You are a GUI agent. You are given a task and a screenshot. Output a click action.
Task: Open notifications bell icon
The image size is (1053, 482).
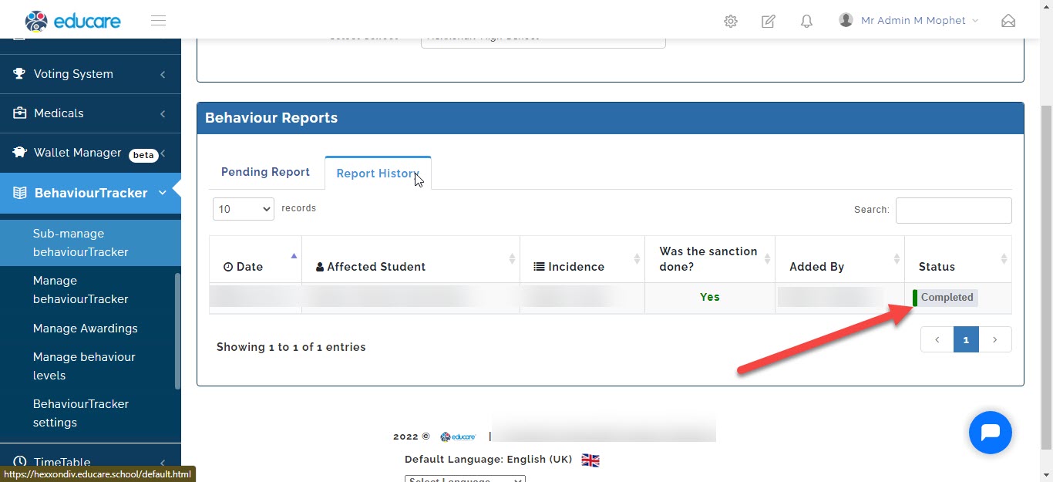tap(806, 22)
